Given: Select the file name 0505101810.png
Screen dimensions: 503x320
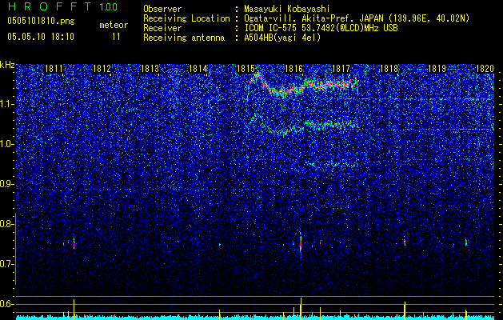Looking at the screenshot, I should click(41, 21).
